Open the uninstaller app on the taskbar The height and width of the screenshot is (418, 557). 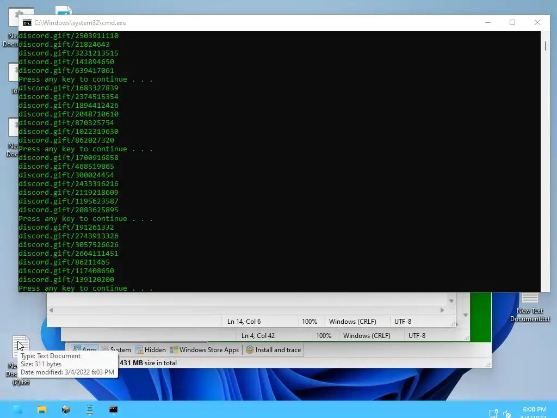tap(66, 409)
